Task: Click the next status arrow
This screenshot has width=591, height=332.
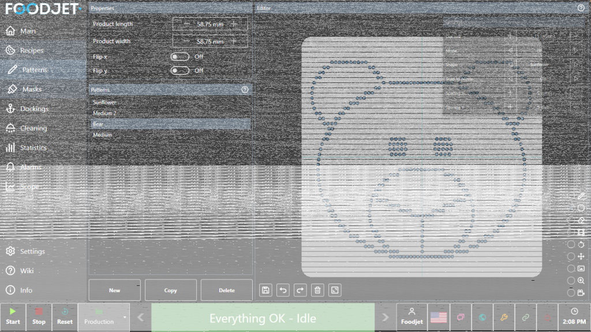Action: pos(385,318)
